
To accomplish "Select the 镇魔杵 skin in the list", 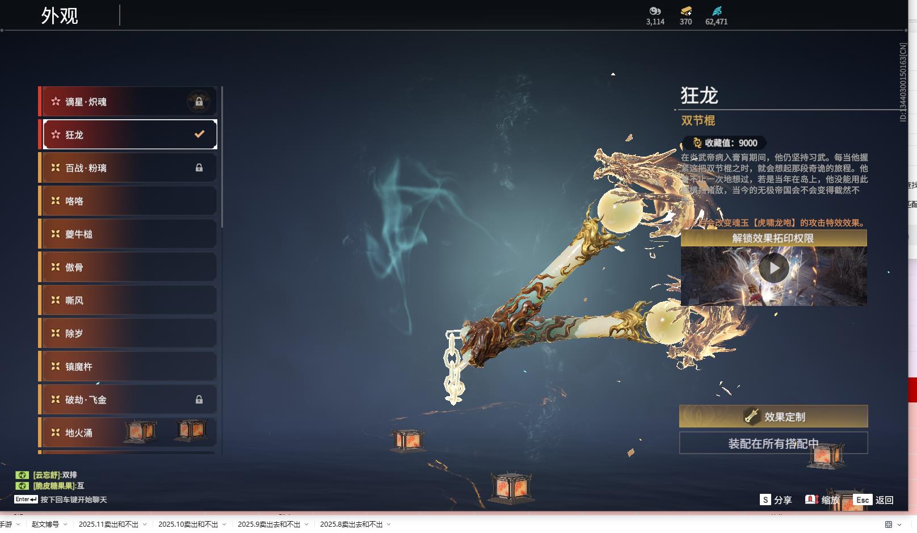I will coord(129,367).
